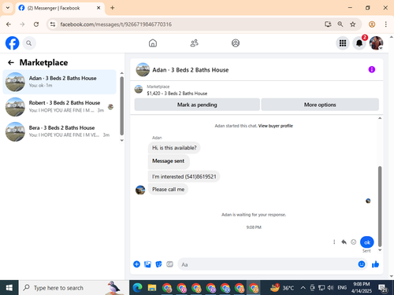Image resolution: width=394 pixels, height=295 pixels.
Task: Open the Friends icon in top navigation
Action: pyautogui.click(x=195, y=43)
